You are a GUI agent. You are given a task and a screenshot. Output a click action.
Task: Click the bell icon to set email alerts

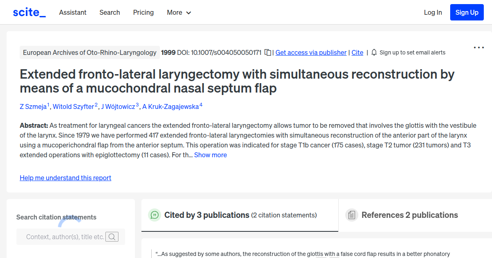coord(374,52)
